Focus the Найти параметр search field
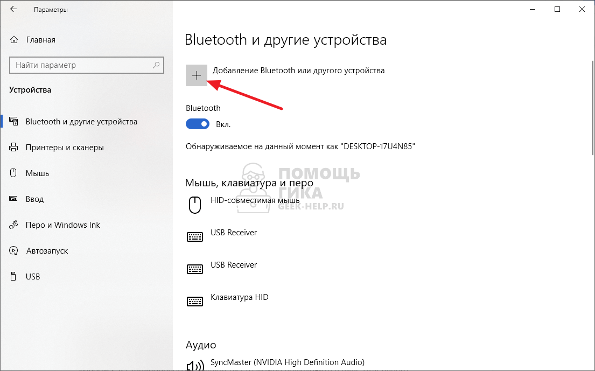The image size is (595, 371). [81, 65]
